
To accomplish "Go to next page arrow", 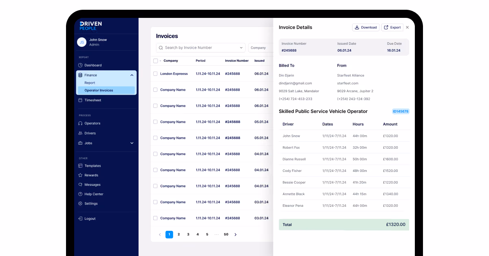I will click(235, 234).
